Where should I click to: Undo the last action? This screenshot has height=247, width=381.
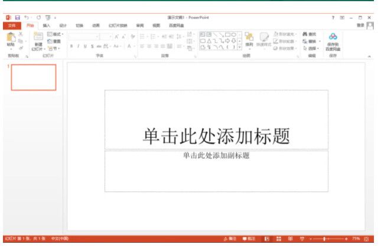coord(27,18)
